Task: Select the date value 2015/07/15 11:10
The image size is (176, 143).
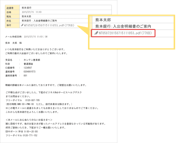Action: tap(32, 12)
